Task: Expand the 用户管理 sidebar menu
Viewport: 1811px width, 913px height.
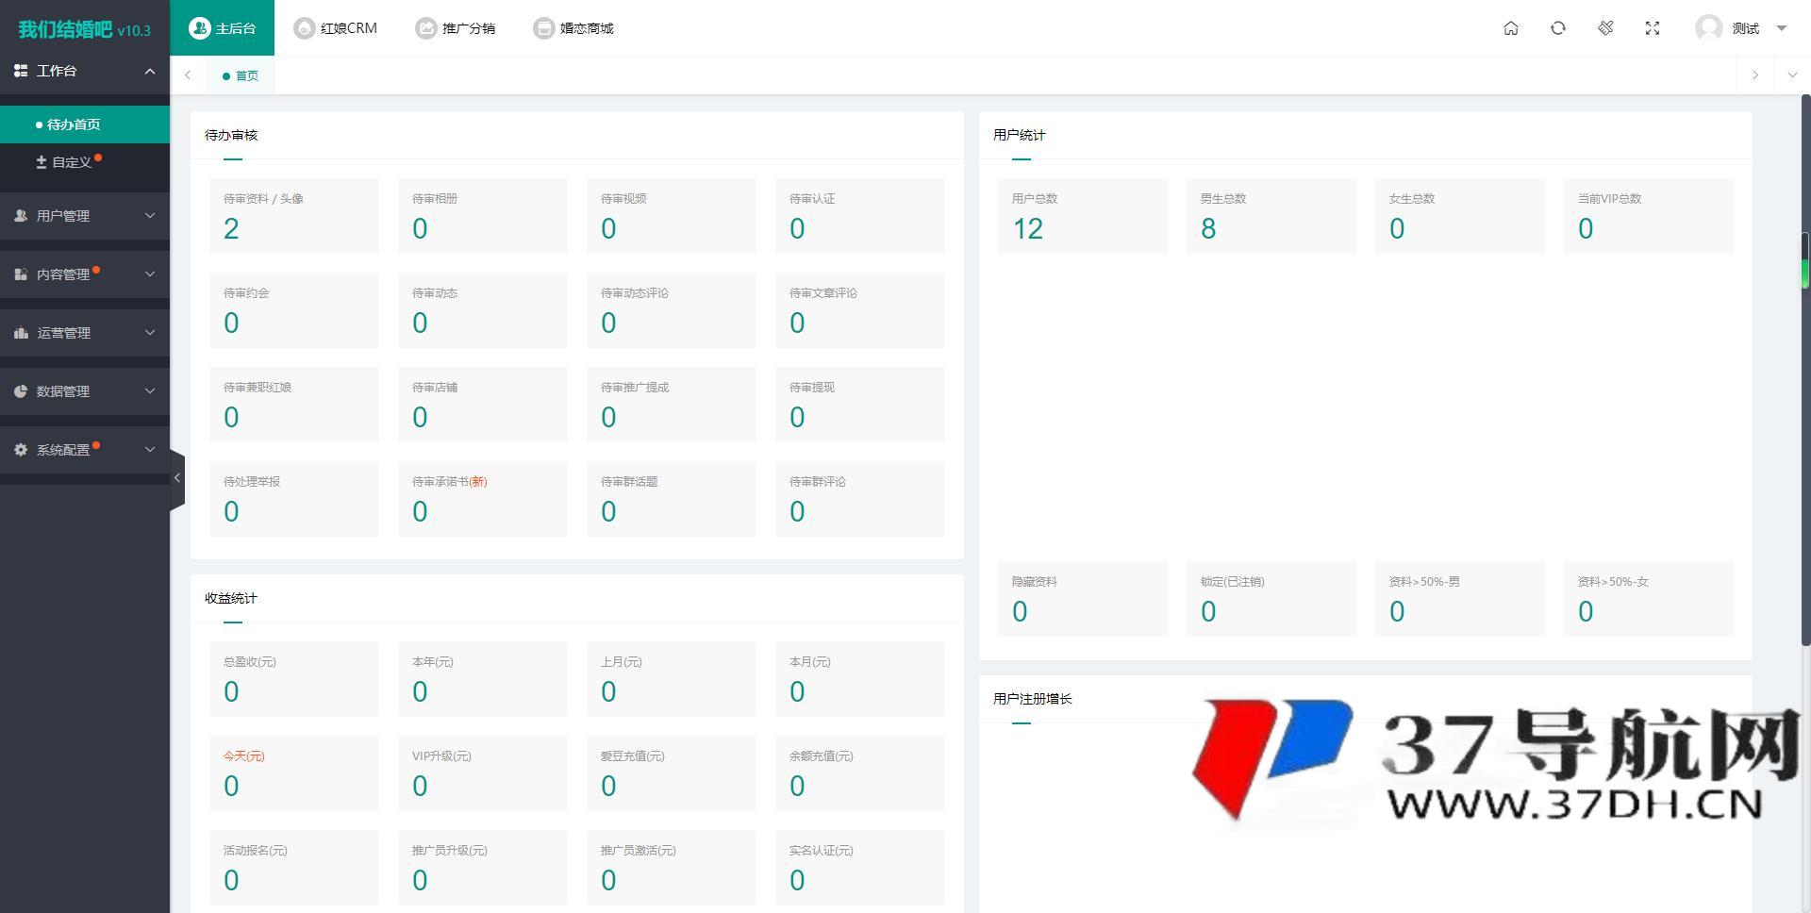Action: tap(84, 216)
